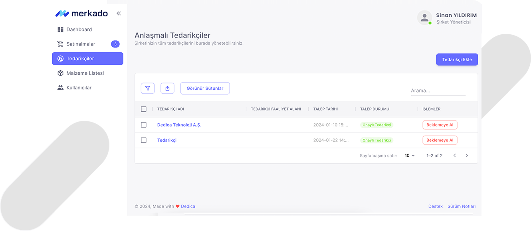Toggle the select-all header checkbox
This screenshot has height=231, width=531.
(x=144, y=109)
